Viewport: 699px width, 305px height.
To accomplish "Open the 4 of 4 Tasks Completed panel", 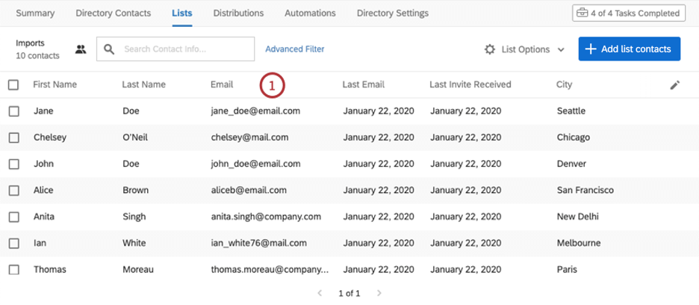I will click(x=627, y=13).
